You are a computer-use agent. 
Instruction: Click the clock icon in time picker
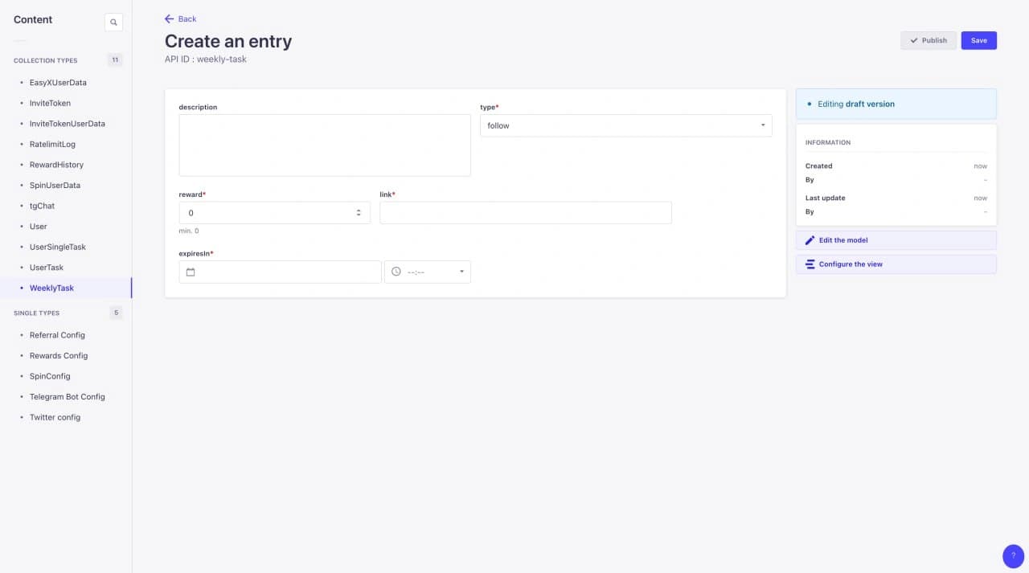pos(396,272)
